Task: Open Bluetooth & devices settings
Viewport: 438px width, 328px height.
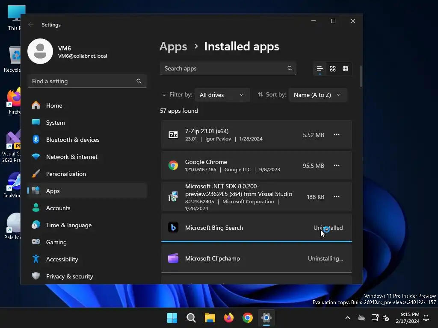Action: (87, 140)
